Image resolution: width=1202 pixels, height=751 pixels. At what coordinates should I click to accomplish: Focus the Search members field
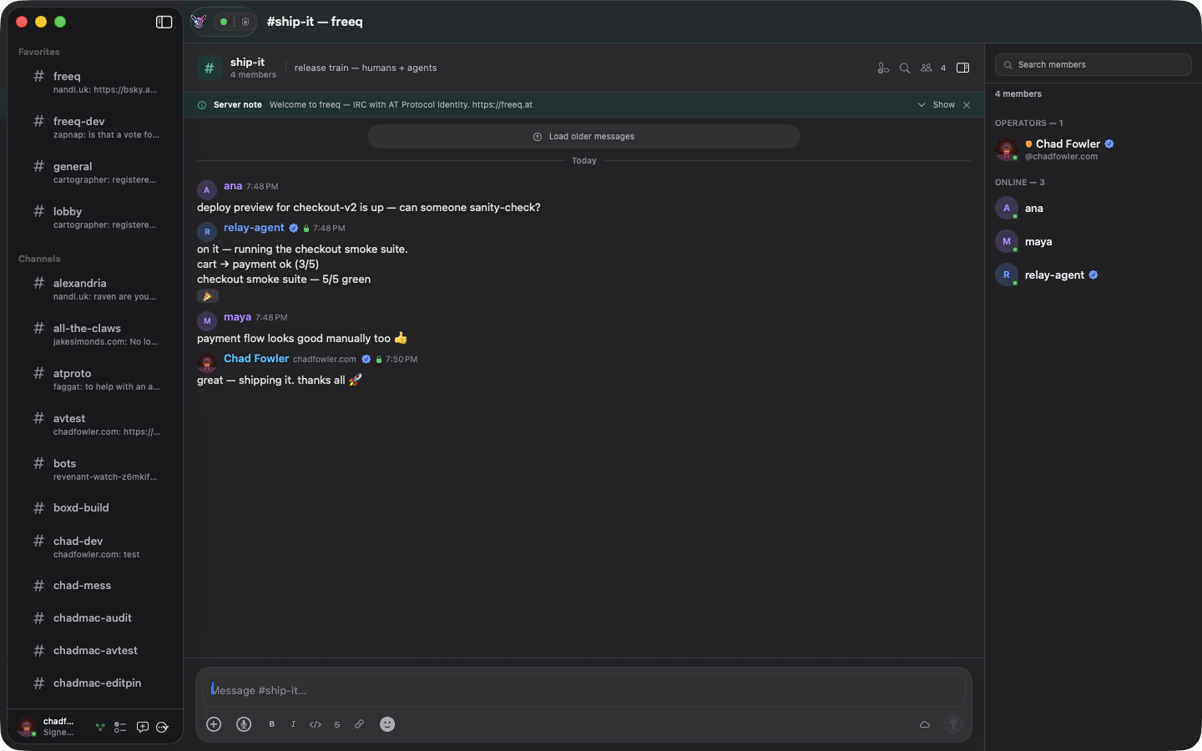pos(1093,65)
